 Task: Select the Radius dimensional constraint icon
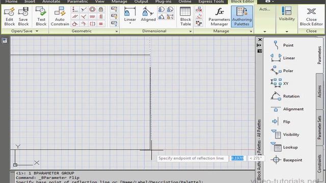(x=161, y=10)
